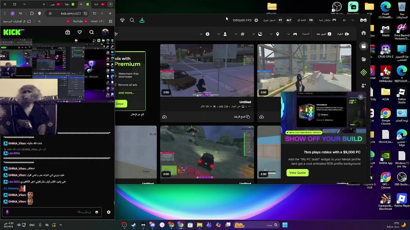The image size is (410, 230).
Task: Open Medal sidebar add friends icon
Action: [364, 86]
